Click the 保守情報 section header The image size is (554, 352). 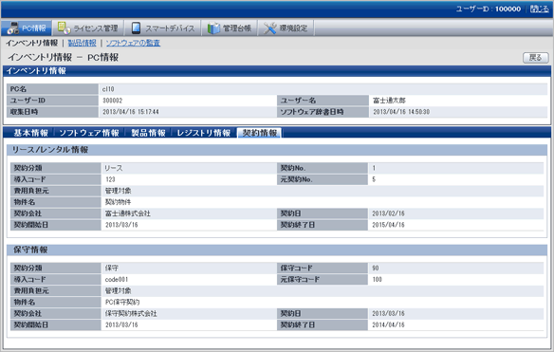pos(277,250)
